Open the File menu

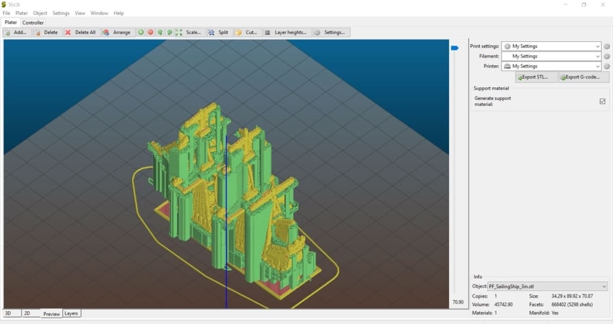6,13
